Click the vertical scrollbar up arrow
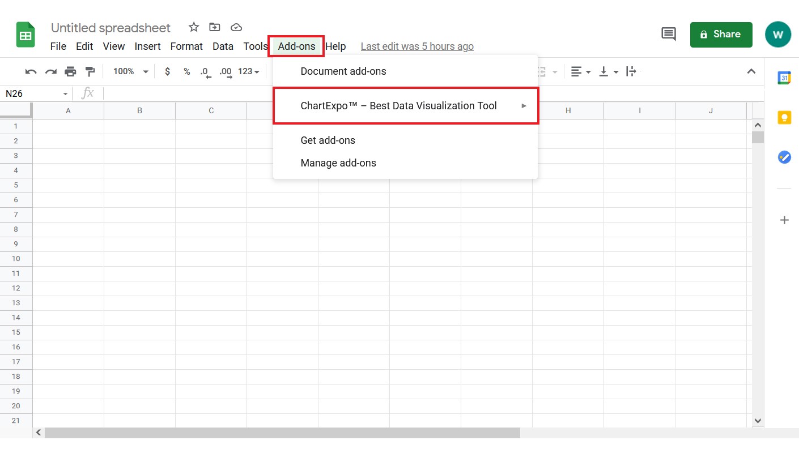Viewport: 799px width, 453px height. 758,125
